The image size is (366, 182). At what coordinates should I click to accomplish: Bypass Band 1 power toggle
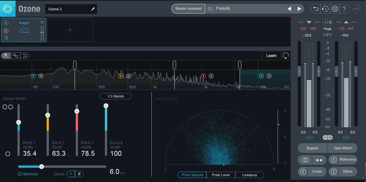click(x=33, y=76)
